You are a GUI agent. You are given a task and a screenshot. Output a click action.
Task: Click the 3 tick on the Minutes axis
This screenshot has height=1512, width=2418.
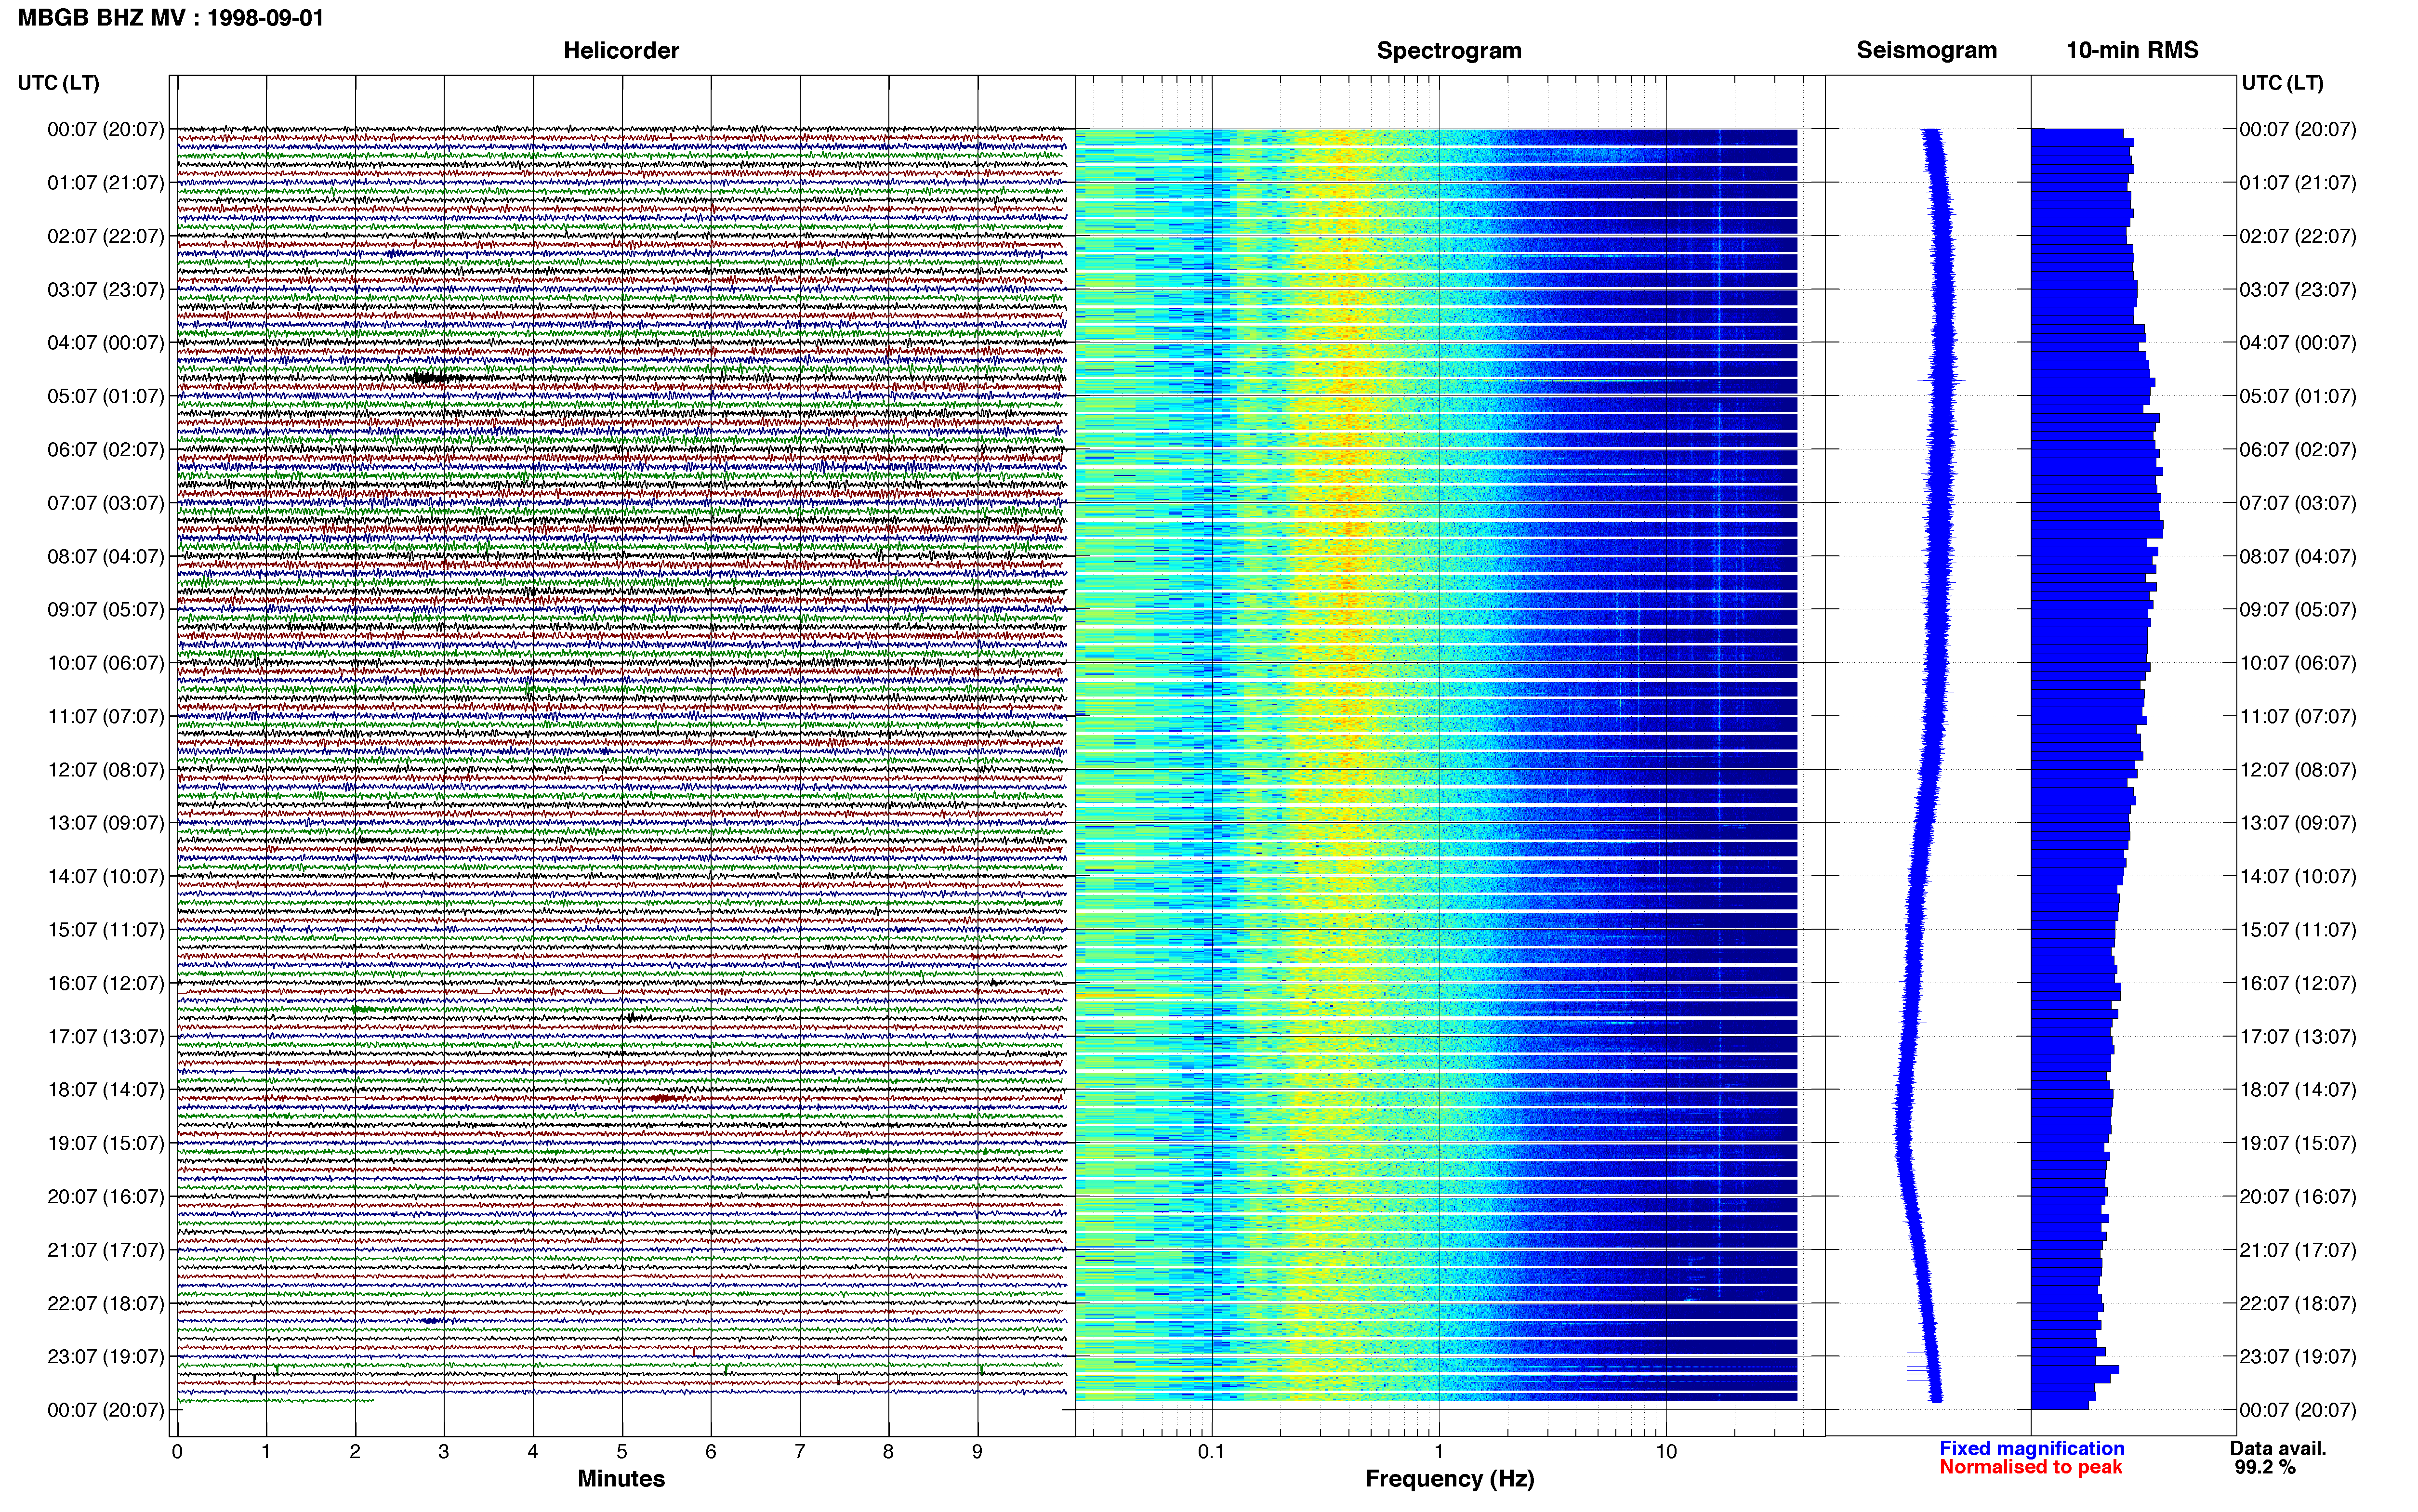click(444, 1452)
